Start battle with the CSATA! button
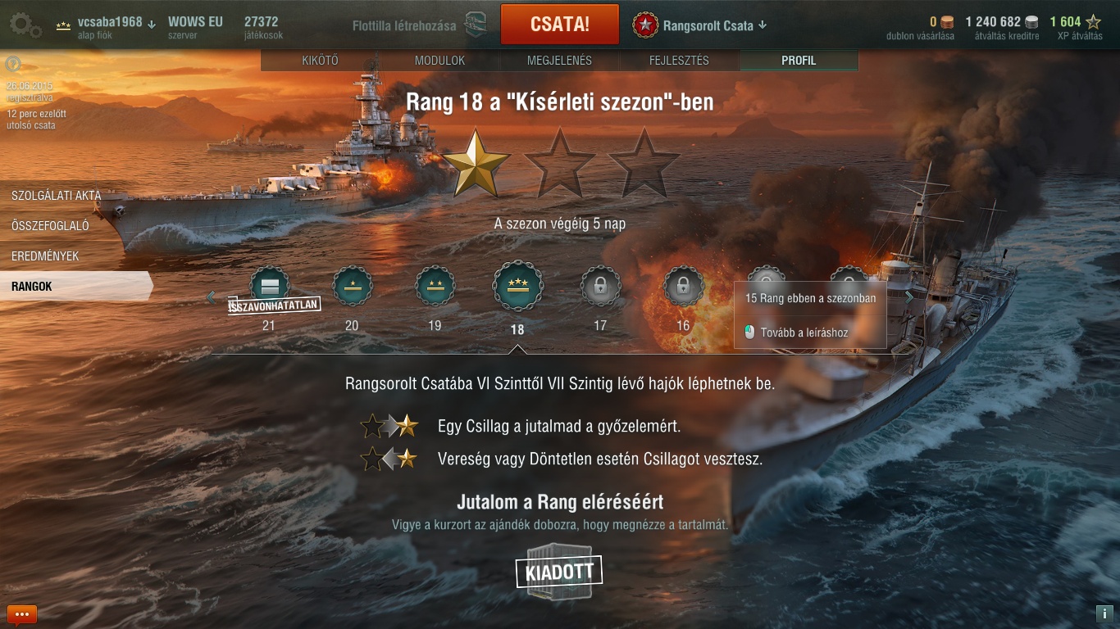The image size is (1120, 629). click(560, 24)
